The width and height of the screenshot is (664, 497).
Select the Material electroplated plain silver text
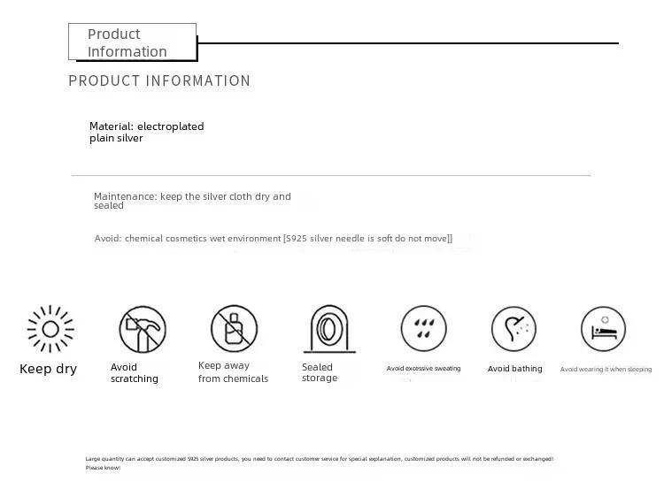click(146, 132)
